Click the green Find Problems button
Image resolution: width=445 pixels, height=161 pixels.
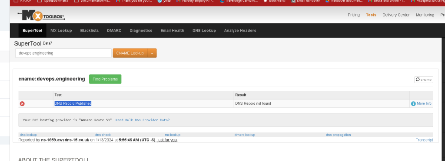click(105, 79)
